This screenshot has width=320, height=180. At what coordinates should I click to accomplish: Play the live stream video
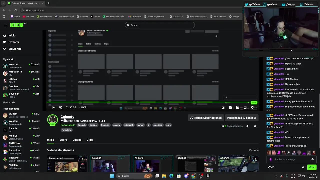[53, 107]
